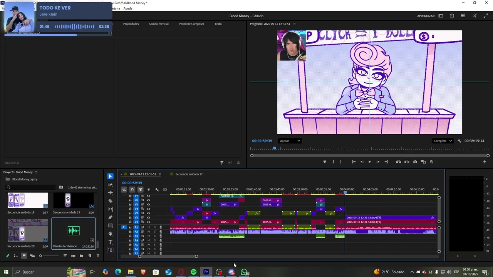Delete selected item with trash icon

click(98, 256)
